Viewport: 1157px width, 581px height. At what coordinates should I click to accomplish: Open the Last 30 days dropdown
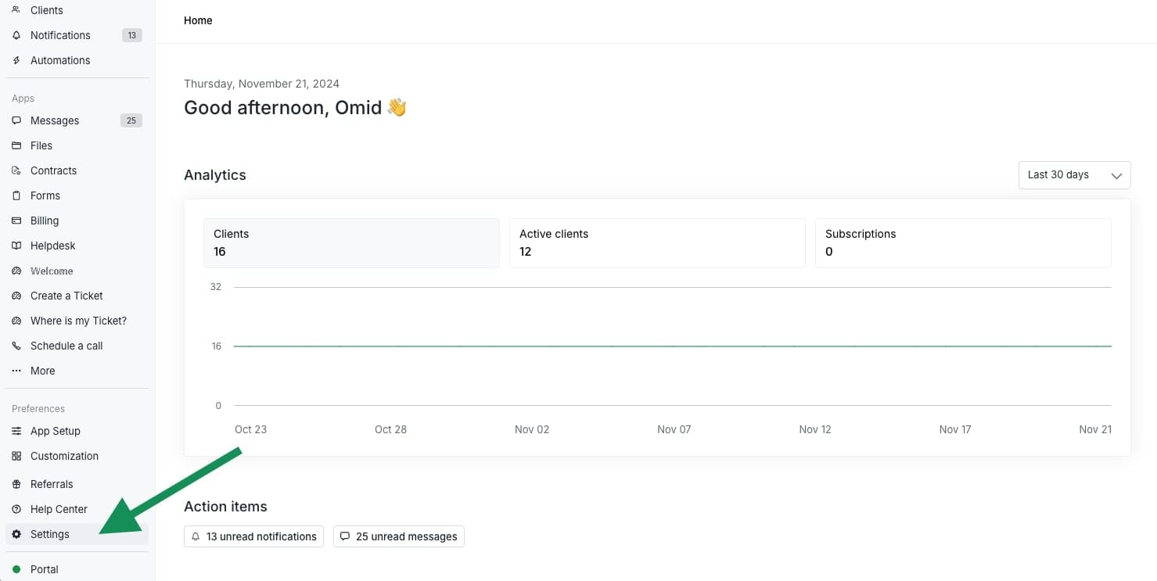click(x=1073, y=175)
